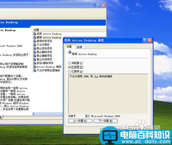Switch to the 设置 tab in dialog
Viewport: 172px width, 145px height.
pos(70,47)
